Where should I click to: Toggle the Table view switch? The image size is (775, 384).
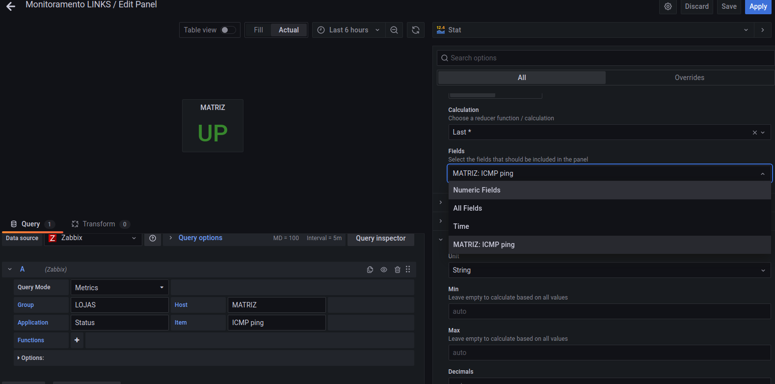pyautogui.click(x=227, y=30)
